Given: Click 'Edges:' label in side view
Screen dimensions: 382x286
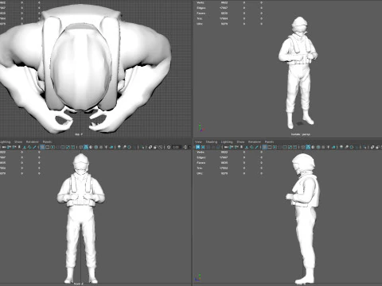Looking at the screenshot, I should pyautogui.click(x=201, y=157).
